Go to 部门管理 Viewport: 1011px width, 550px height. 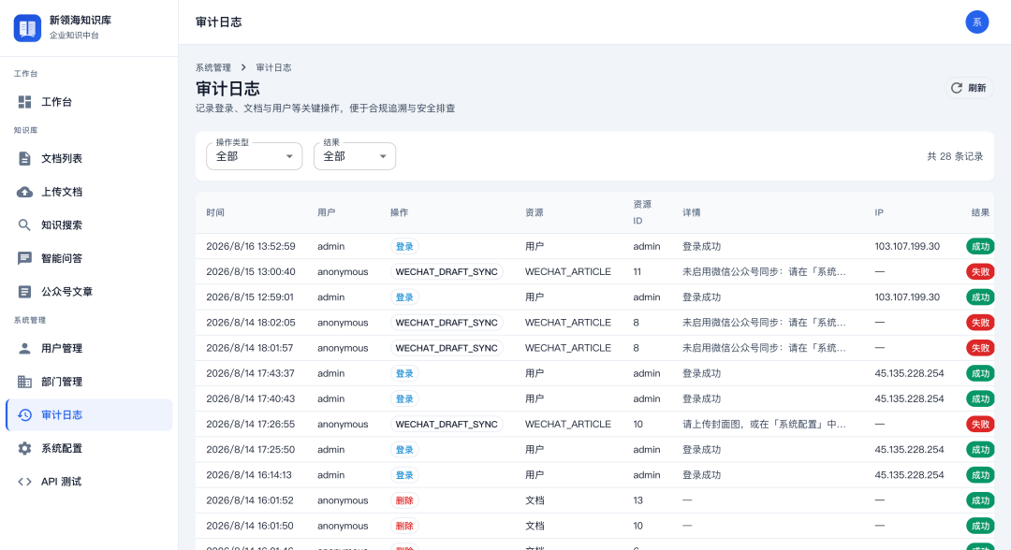tap(89, 382)
